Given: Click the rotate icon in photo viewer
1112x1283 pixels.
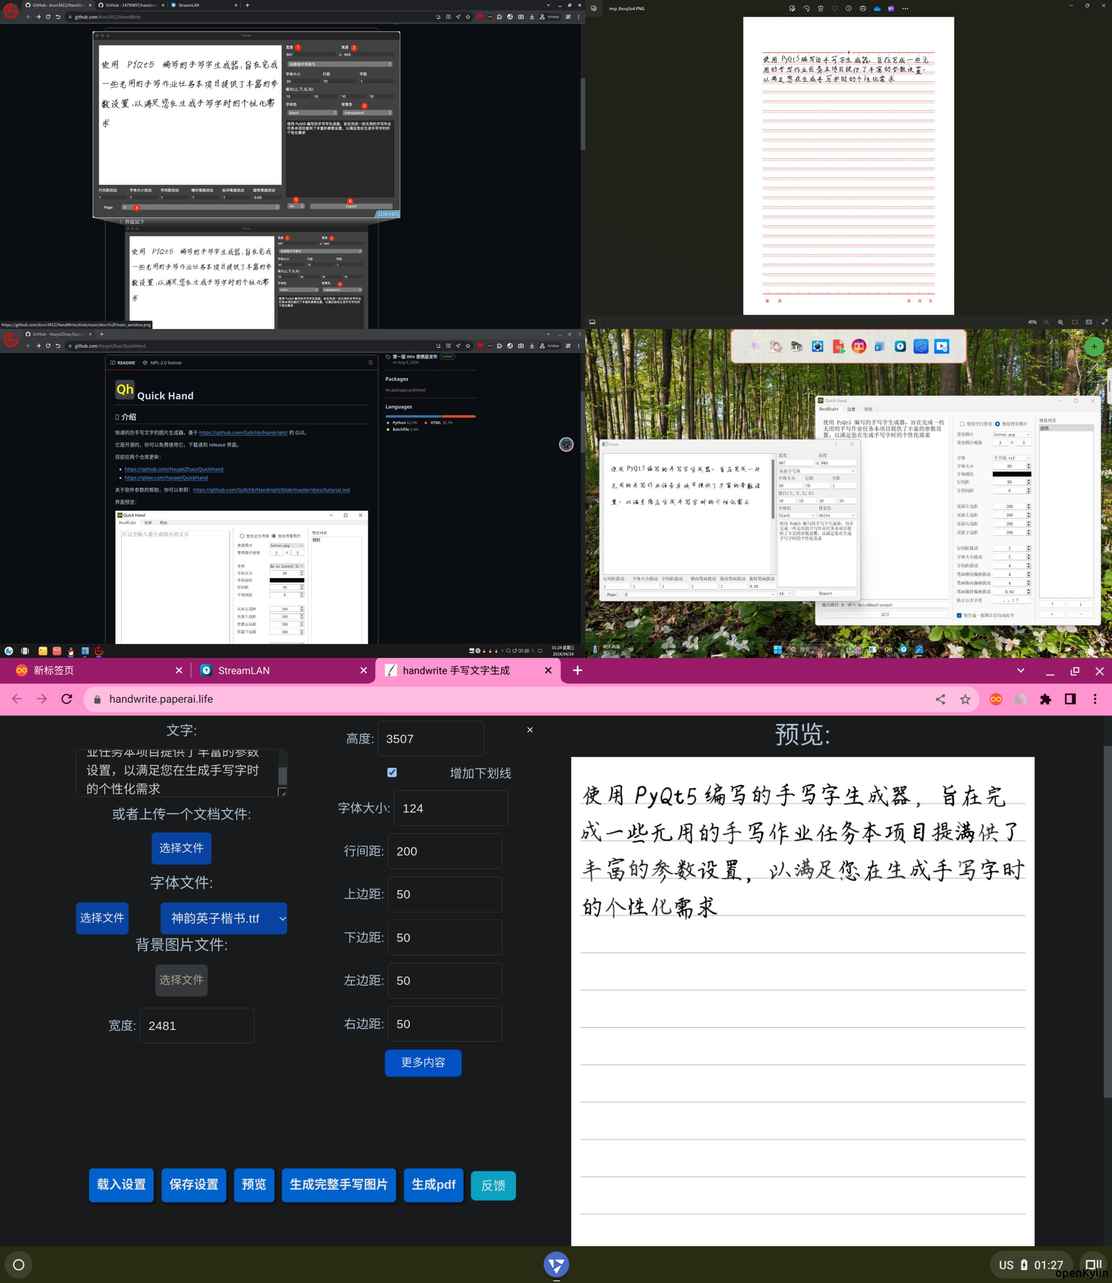Looking at the screenshot, I should 806,9.
